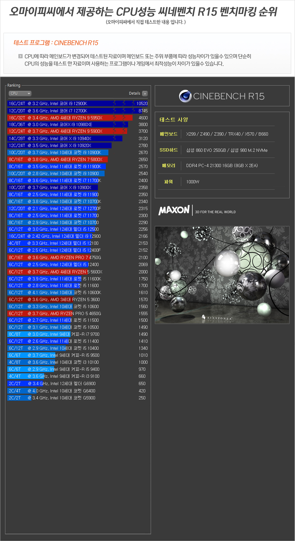295x541 pixels.
Task: Click the bullet icon before the CPU note
Action: 21,56
